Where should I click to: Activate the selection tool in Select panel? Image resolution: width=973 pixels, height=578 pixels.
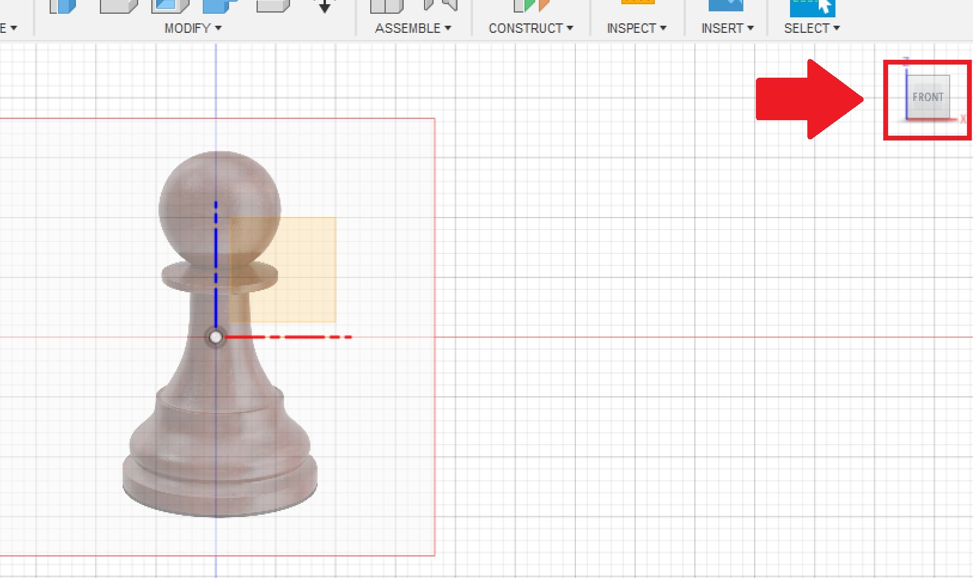coord(812,6)
